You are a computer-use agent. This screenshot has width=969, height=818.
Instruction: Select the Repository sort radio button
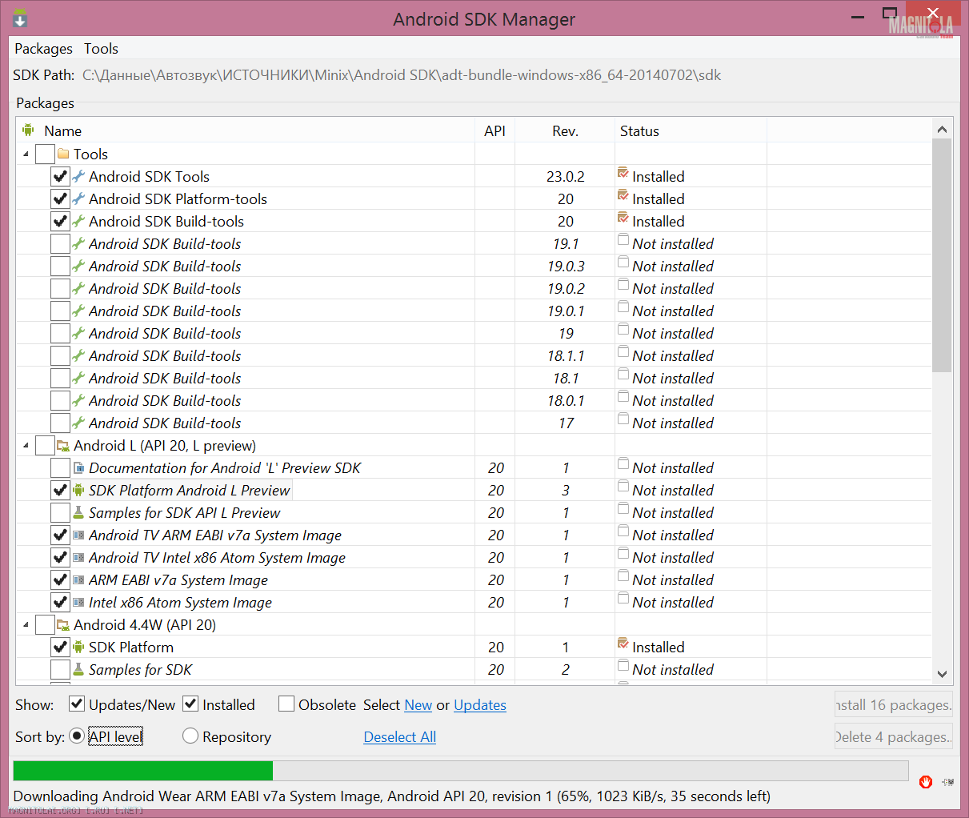point(190,736)
